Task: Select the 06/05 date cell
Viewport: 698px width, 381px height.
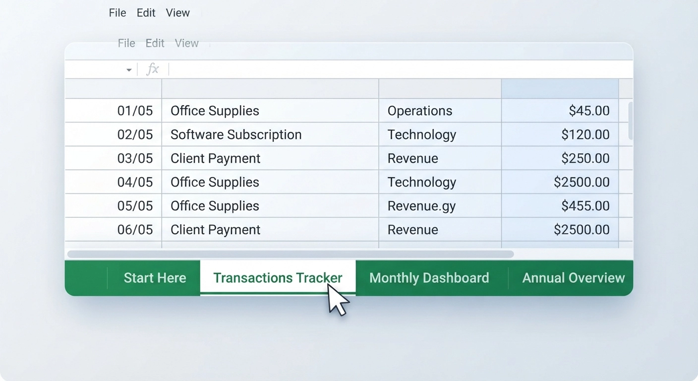Action: click(x=113, y=230)
